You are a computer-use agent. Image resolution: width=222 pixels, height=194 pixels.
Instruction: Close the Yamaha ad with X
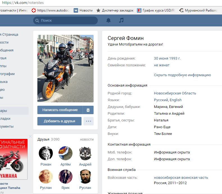pos(30,137)
